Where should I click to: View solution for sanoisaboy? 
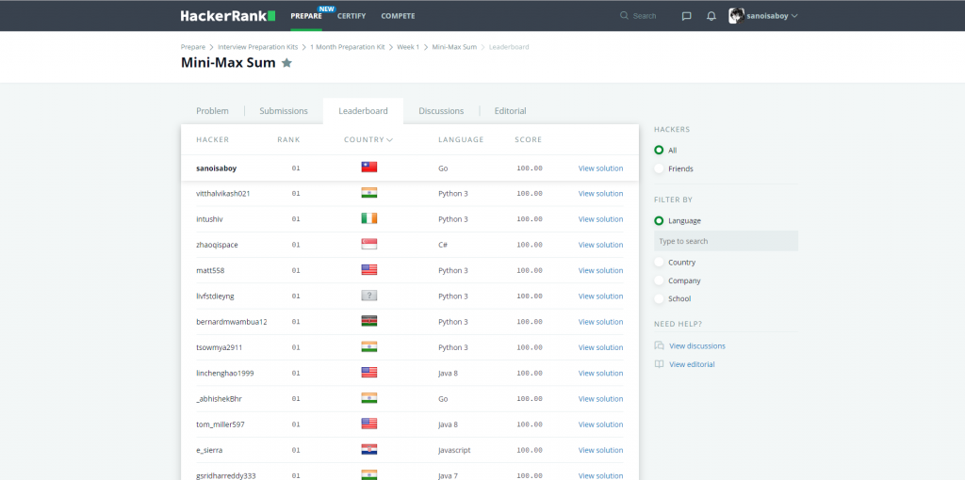tap(600, 168)
